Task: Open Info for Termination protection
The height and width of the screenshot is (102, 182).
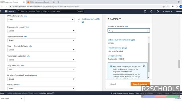Action: point(28,56)
